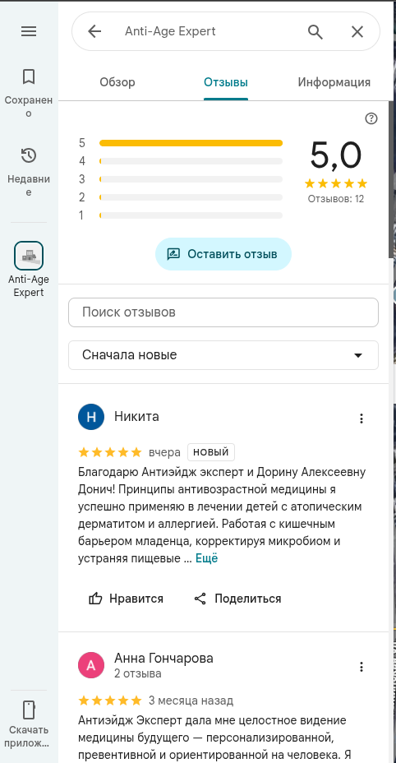Viewport: 396px width, 763px height.
Task: Expand review text with Ещё link
Action: (207, 558)
